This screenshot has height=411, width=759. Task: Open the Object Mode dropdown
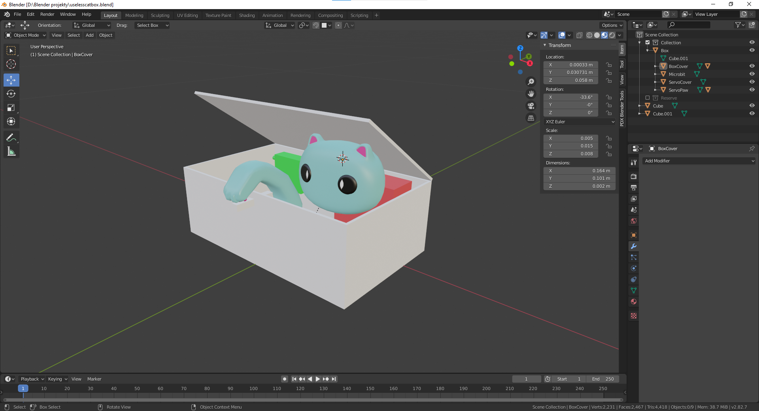(25, 35)
